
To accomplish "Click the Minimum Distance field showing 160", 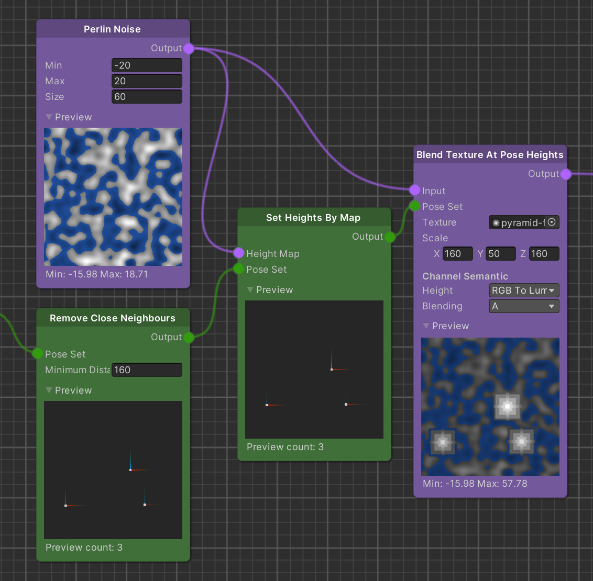I will [147, 370].
